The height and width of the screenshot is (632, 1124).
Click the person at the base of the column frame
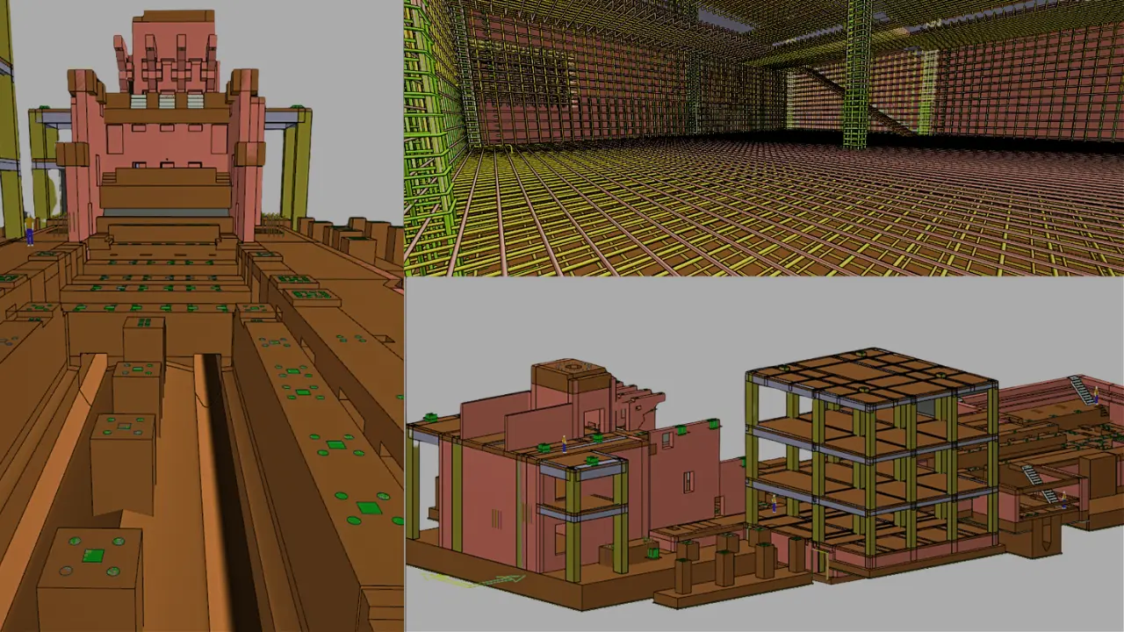coord(774,503)
